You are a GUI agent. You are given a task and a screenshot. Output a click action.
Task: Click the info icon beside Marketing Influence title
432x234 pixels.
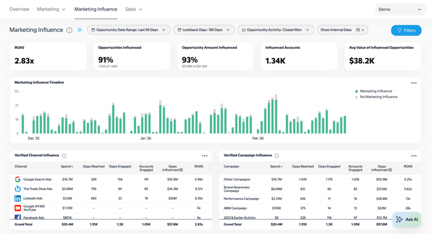[70, 30]
